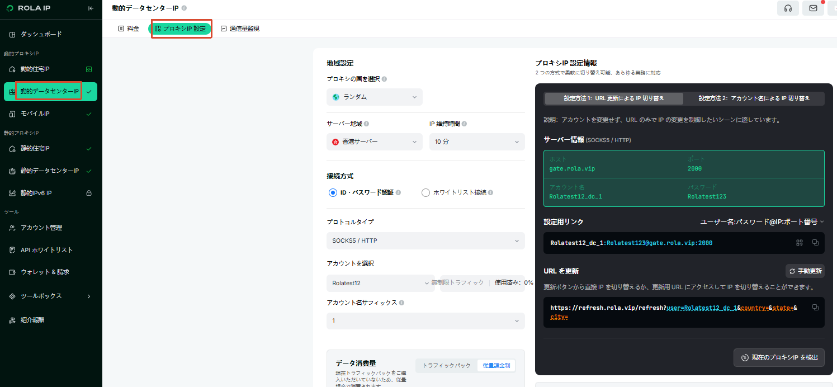
Task: Switch to the プロキシIP 設定 tab
Action: pos(181,29)
